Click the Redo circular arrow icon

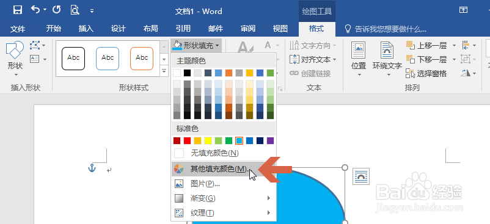click(56, 10)
